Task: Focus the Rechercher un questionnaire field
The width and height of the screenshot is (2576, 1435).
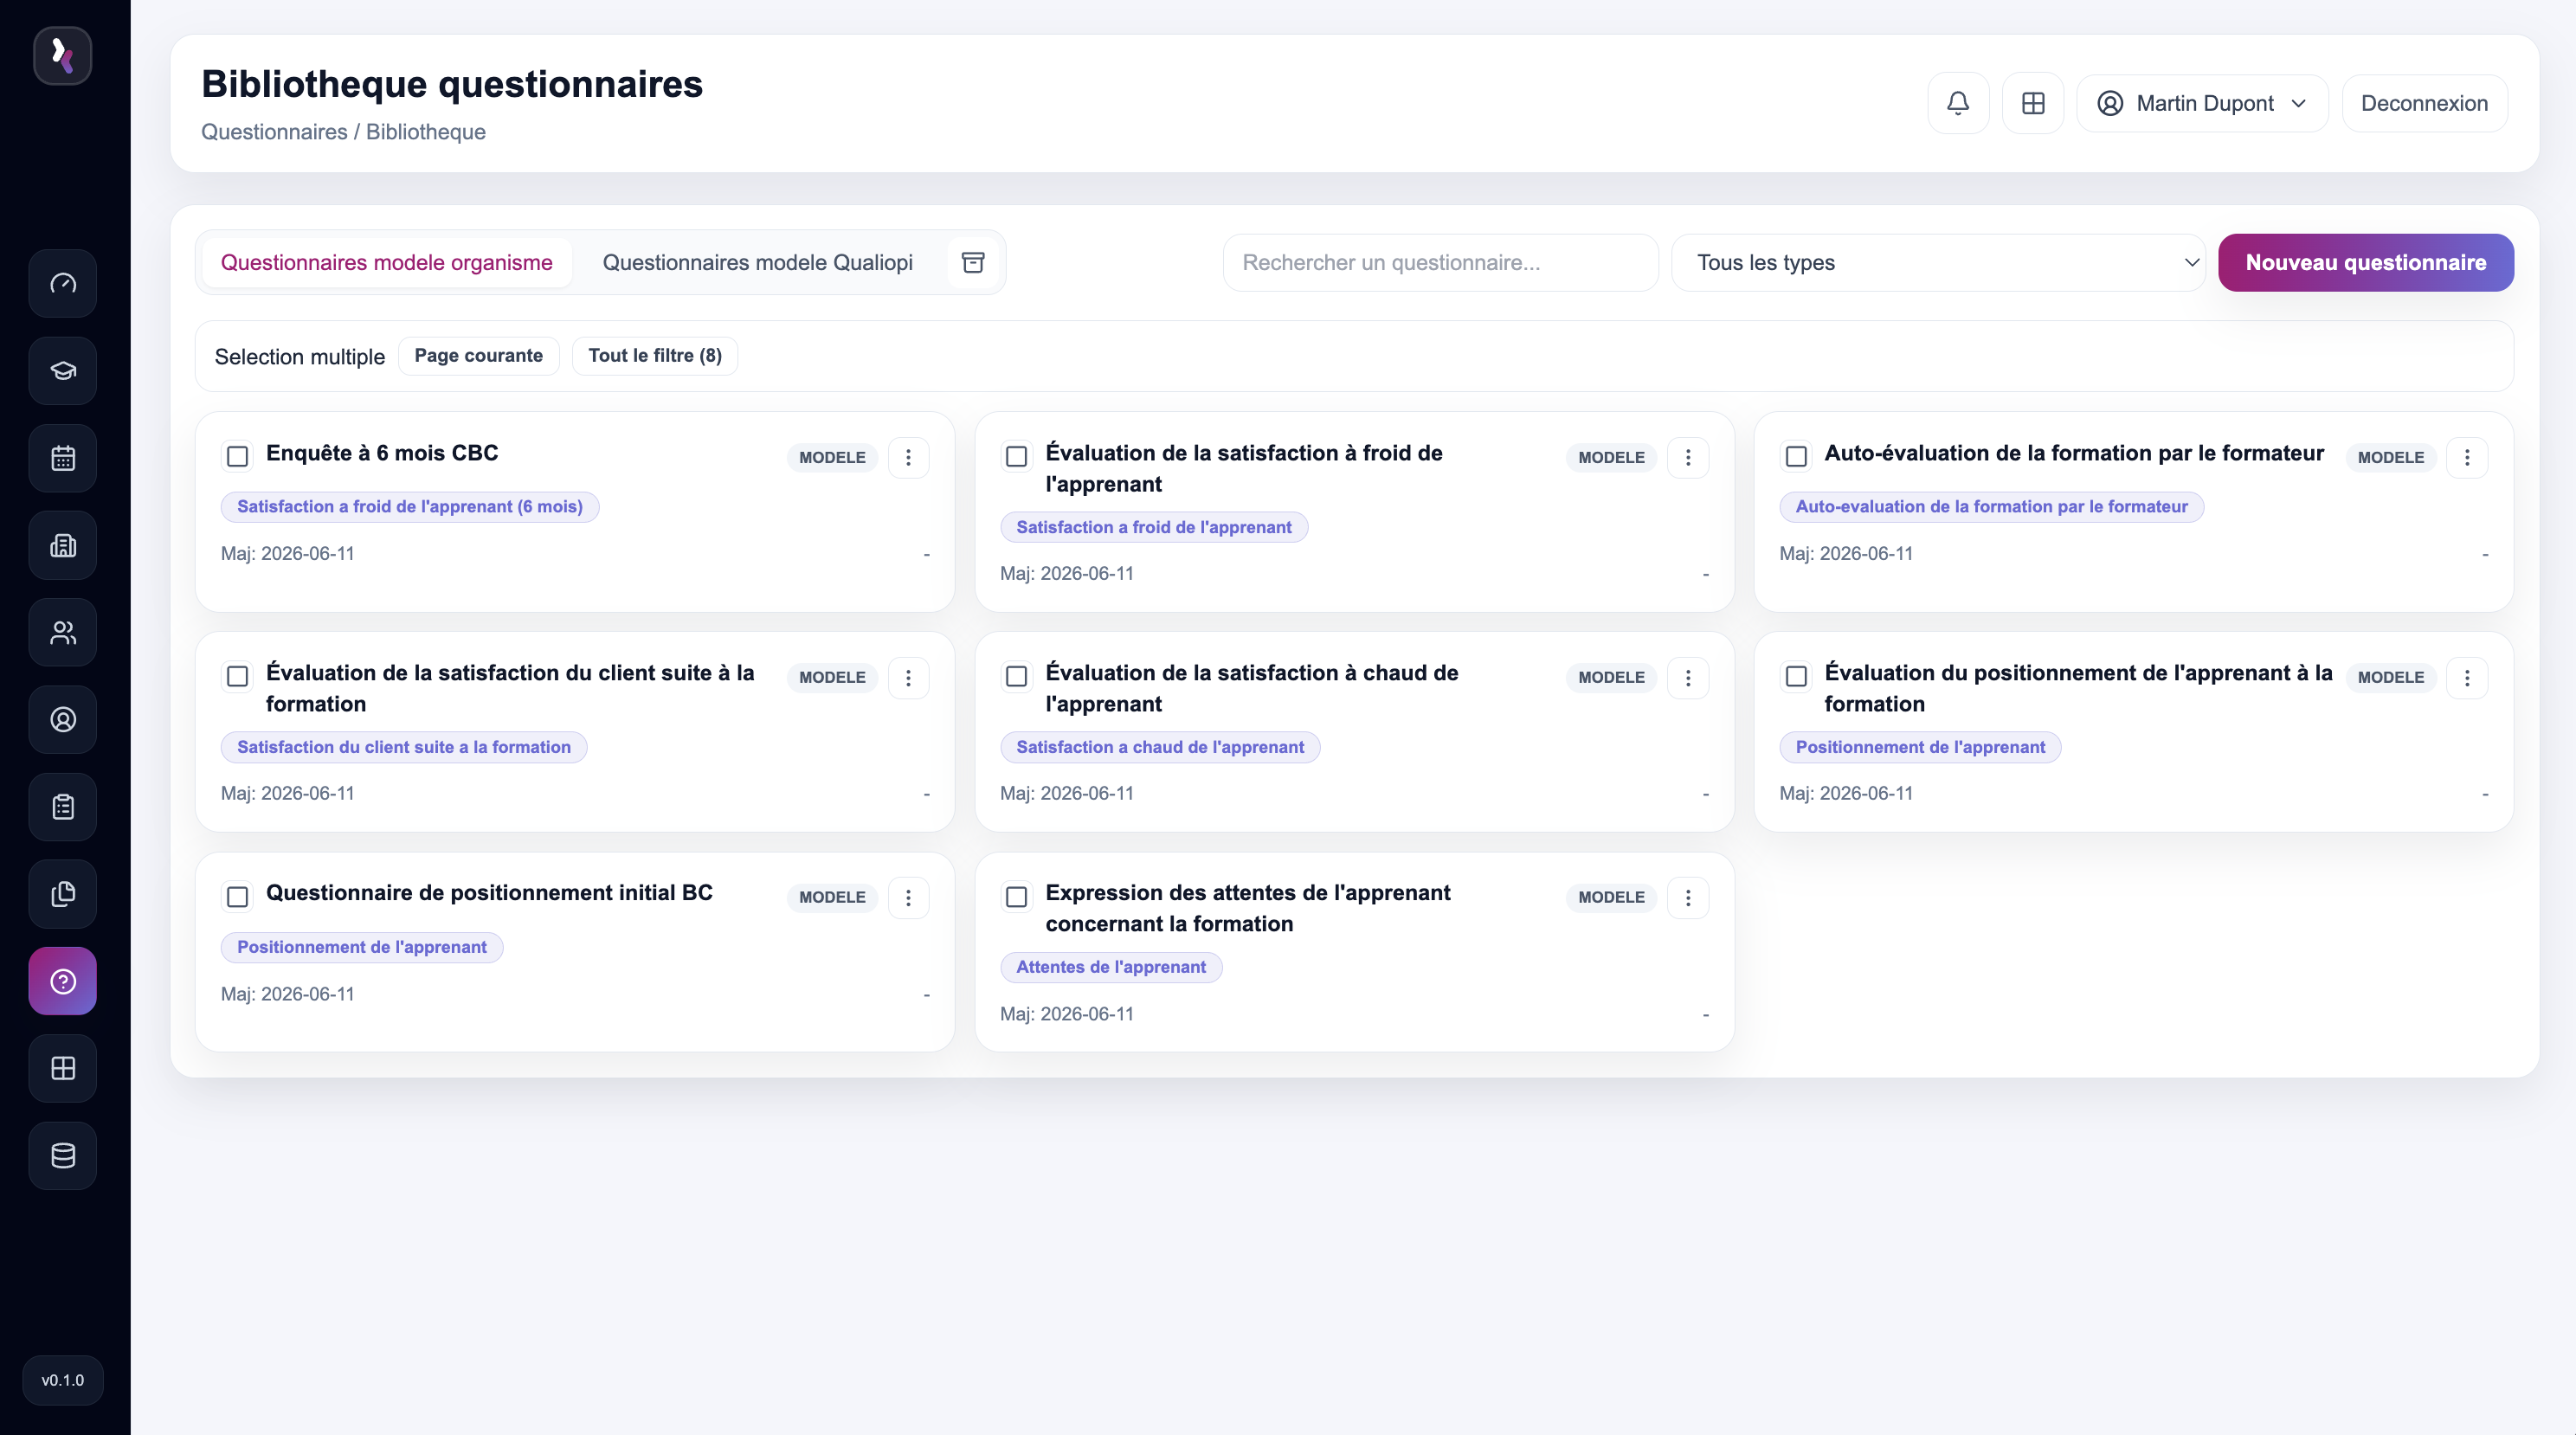Action: (1440, 262)
